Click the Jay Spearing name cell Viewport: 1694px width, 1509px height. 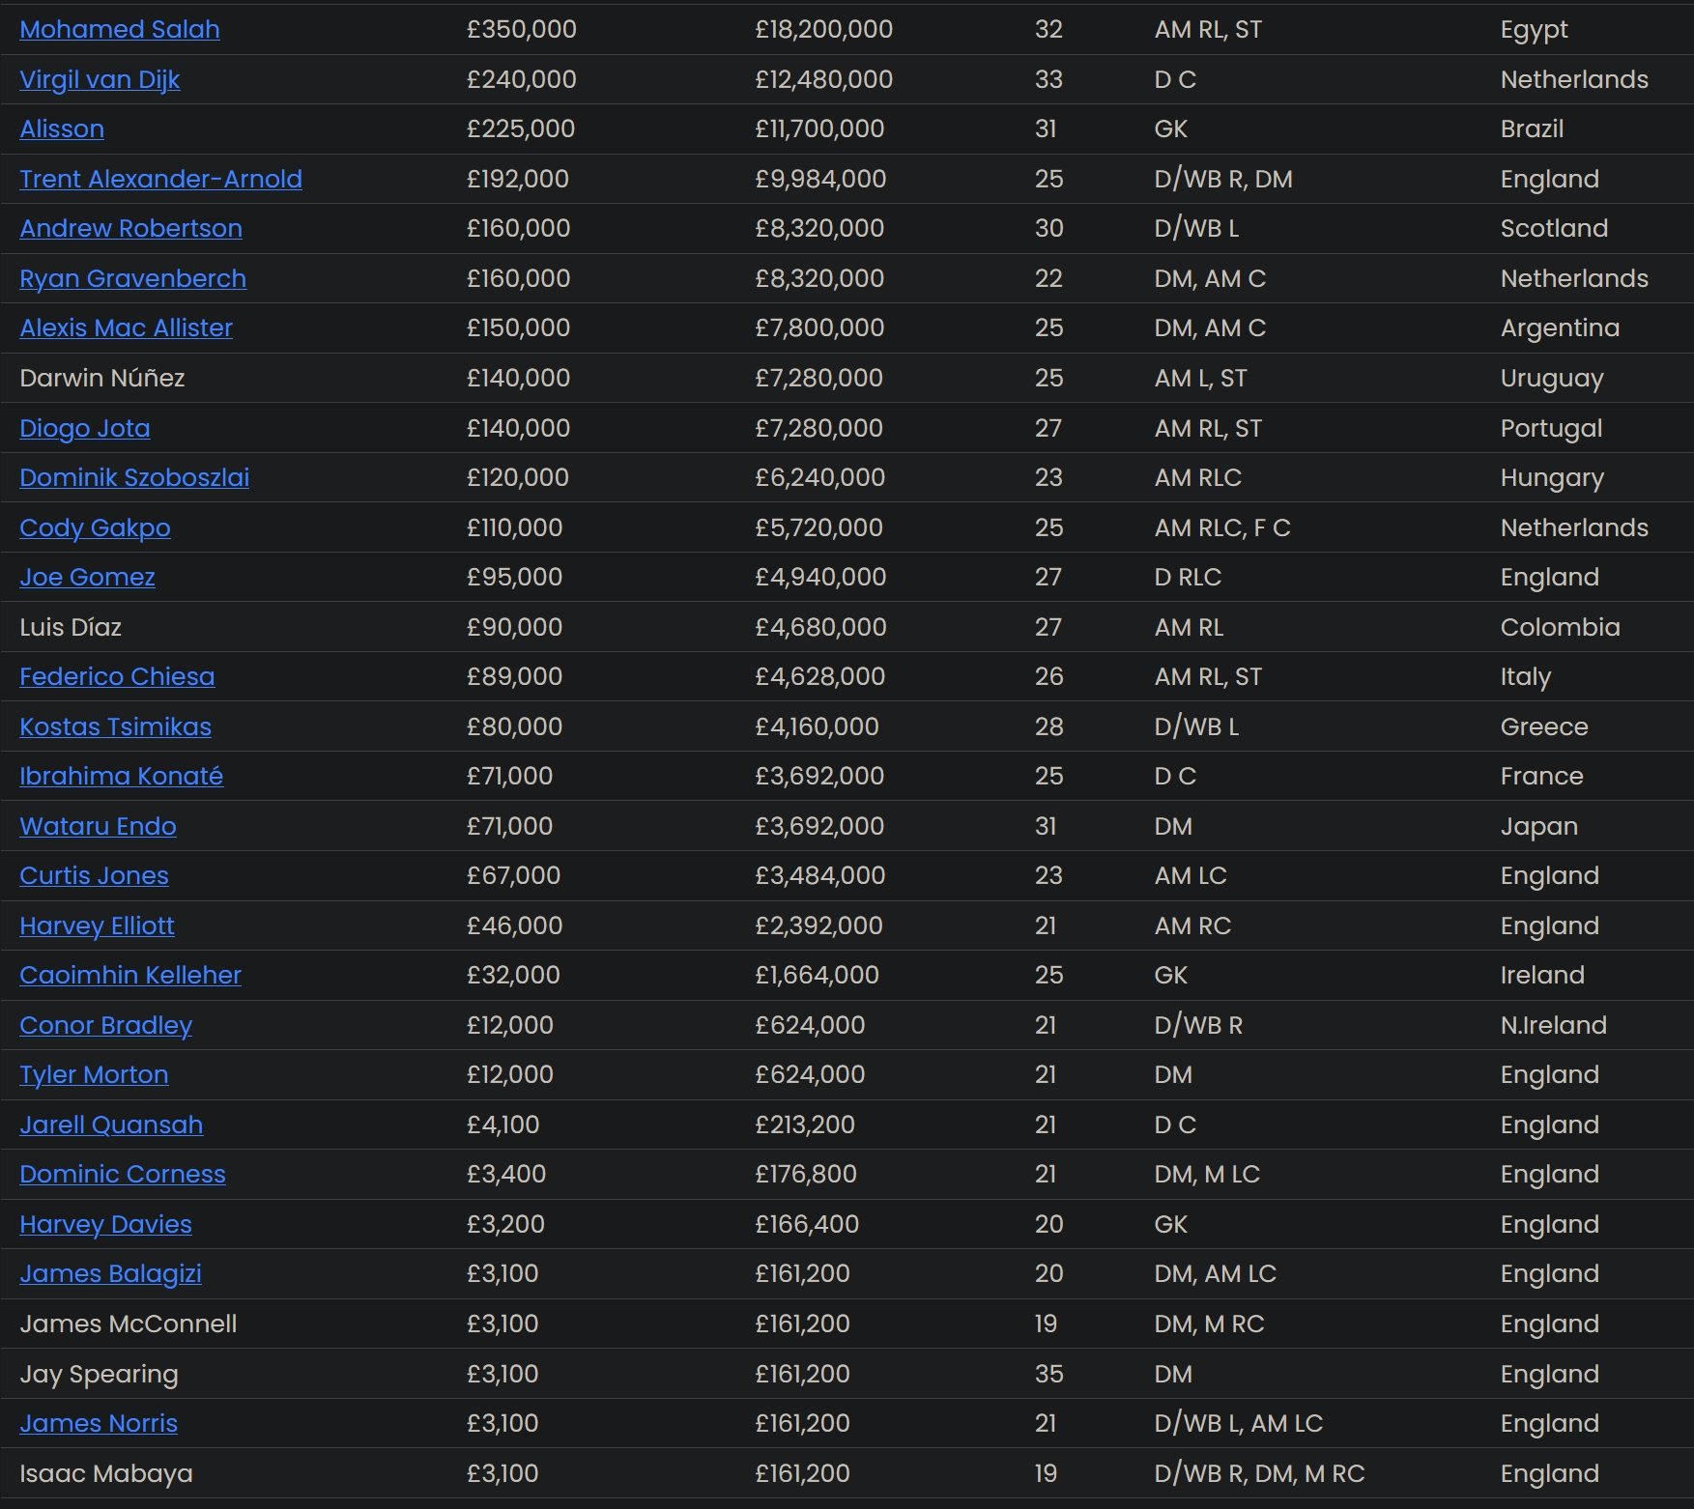point(99,1374)
